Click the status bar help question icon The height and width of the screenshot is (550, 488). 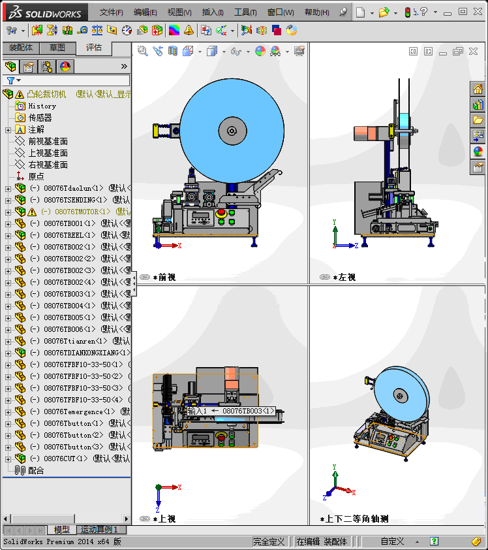click(434, 542)
